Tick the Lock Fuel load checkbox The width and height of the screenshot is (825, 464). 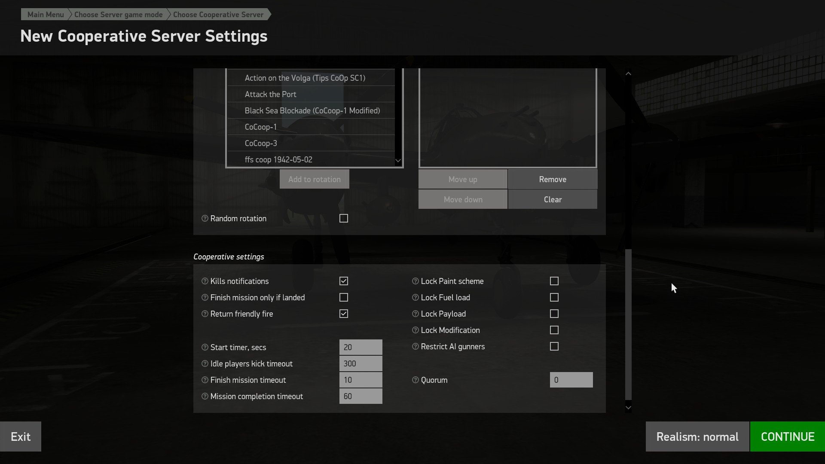[554, 297]
